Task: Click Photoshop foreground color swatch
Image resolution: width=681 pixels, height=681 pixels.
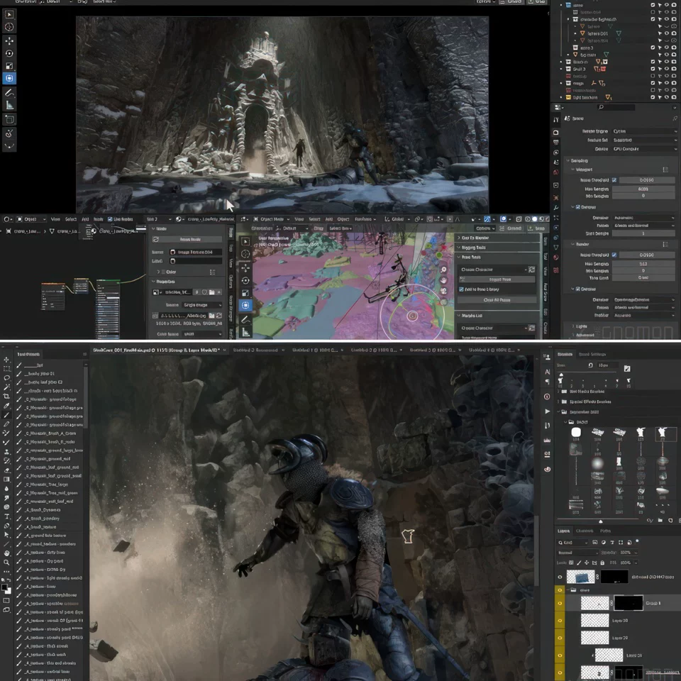Action: (4, 587)
